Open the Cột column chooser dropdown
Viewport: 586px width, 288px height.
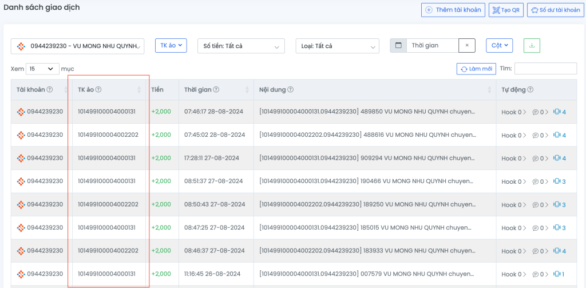[x=499, y=45]
